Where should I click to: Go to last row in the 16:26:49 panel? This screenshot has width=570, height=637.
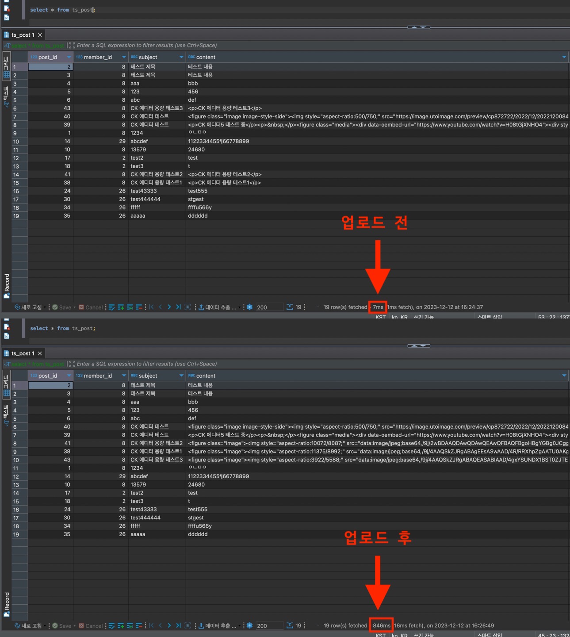(x=178, y=625)
